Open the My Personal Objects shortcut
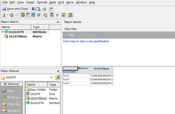 tap(12, 97)
